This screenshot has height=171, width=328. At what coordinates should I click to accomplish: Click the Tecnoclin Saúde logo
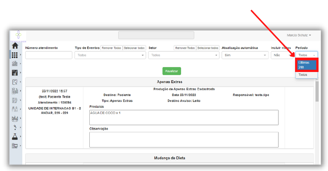[x=18, y=36]
